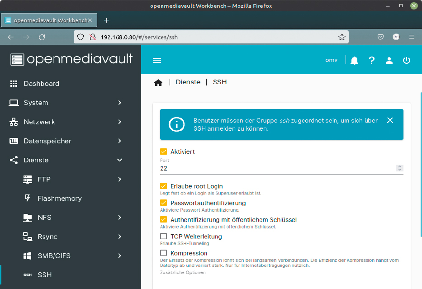Select the openmediavault Workbench tab

point(49,20)
